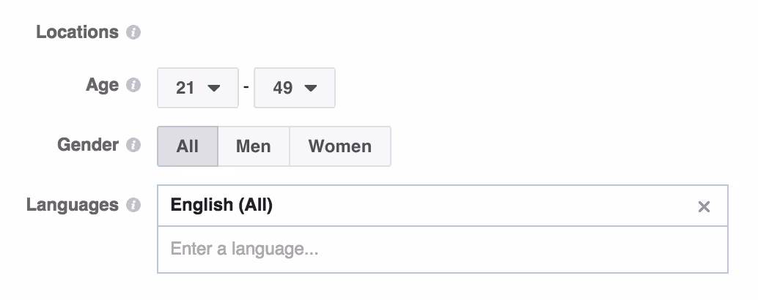The image size is (758, 300).
Task: Open the Gender info tooltip icon
Action: point(133,145)
